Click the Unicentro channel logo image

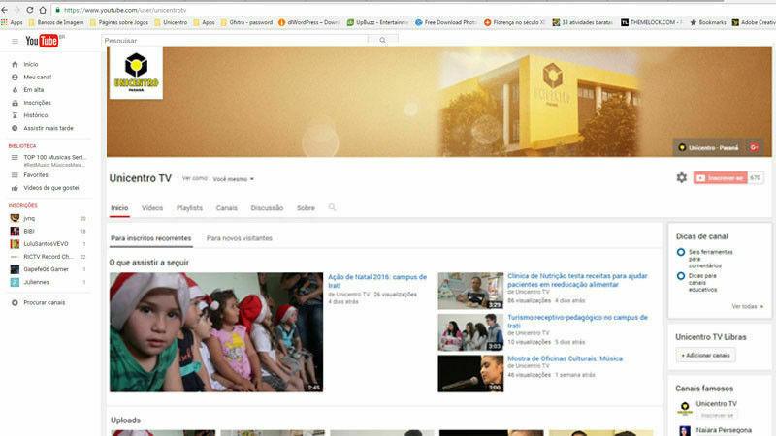(136, 74)
